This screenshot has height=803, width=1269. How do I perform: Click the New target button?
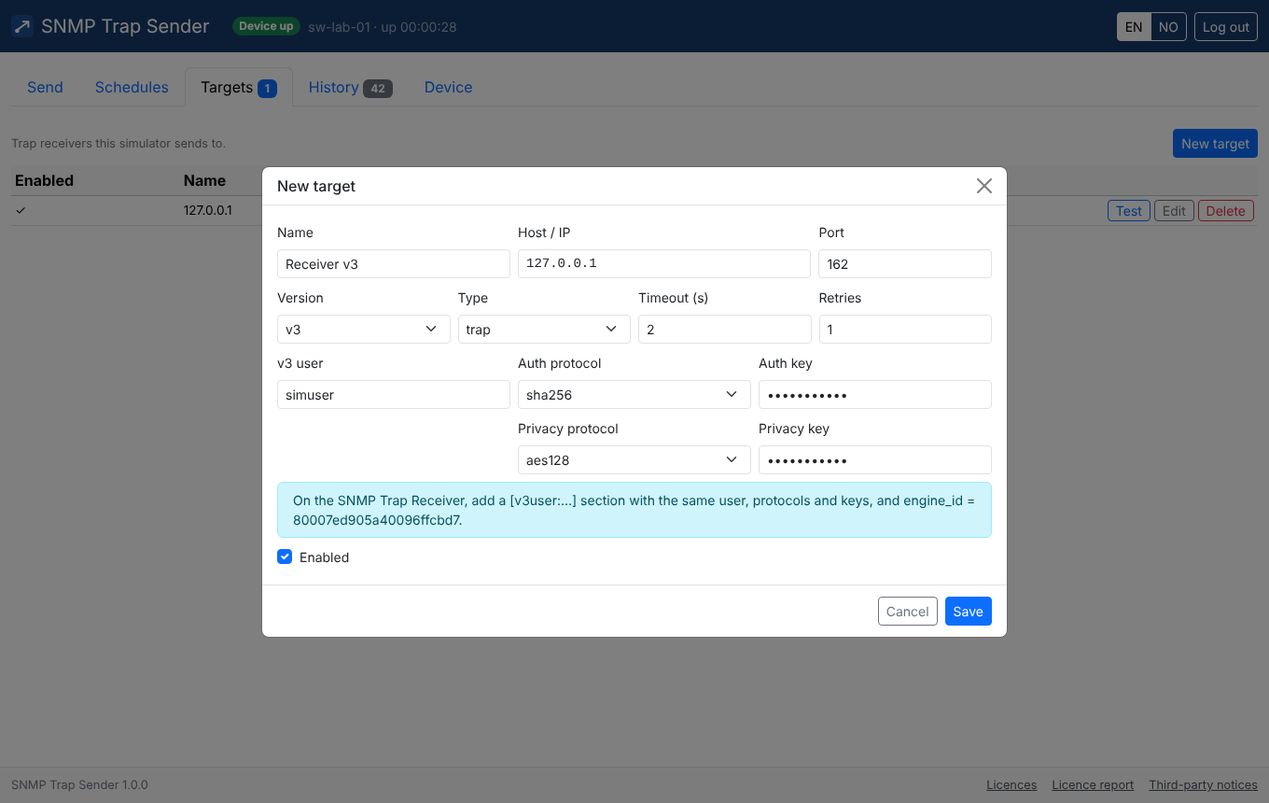1215,143
